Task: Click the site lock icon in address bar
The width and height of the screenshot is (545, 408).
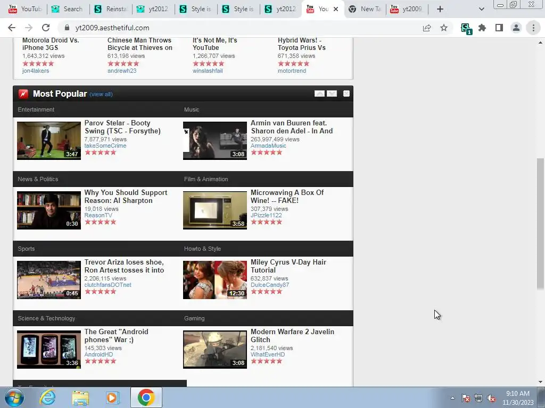Action: (67, 28)
